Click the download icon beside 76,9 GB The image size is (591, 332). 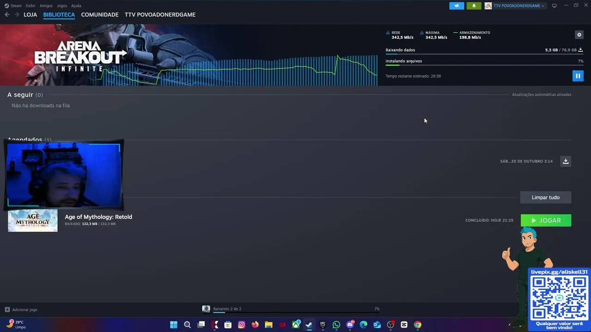[x=580, y=50]
